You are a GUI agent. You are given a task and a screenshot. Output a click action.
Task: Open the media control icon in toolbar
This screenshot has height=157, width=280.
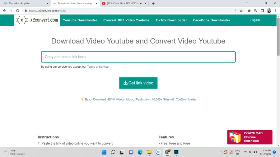[256, 11]
